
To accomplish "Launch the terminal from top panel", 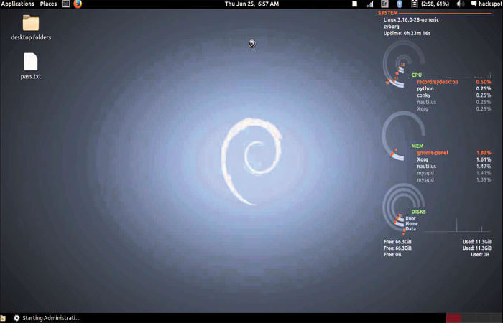I will click(66, 4).
